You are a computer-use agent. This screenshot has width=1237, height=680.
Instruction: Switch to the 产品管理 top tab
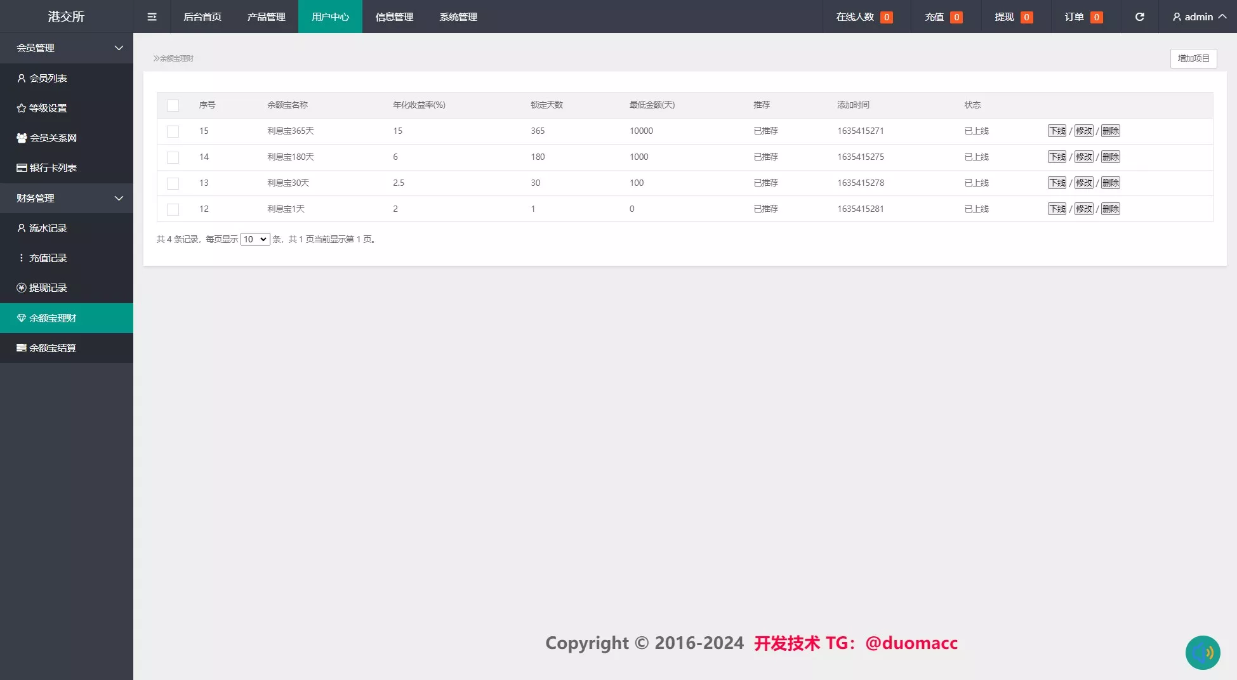click(266, 17)
